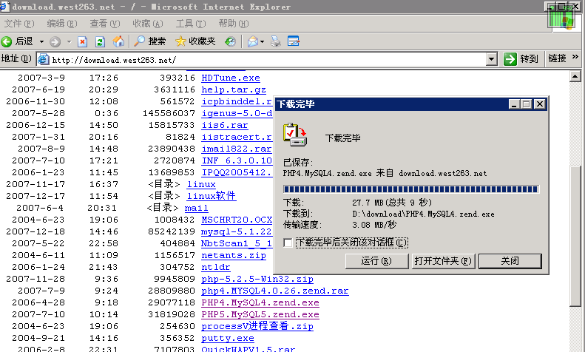Click the Print icon in toolbar

tap(276, 41)
